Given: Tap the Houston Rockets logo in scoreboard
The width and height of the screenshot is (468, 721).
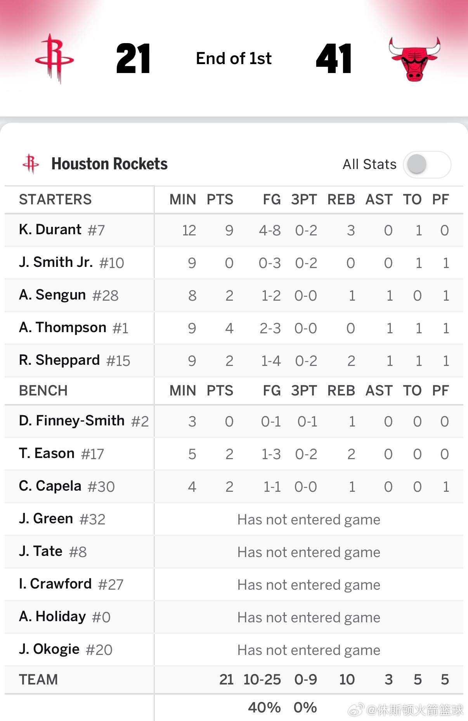Looking at the screenshot, I should coord(54,58).
